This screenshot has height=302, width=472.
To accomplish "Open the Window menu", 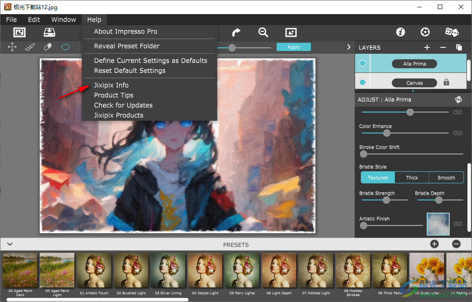I will pyautogui.click(x=63, y=20).
